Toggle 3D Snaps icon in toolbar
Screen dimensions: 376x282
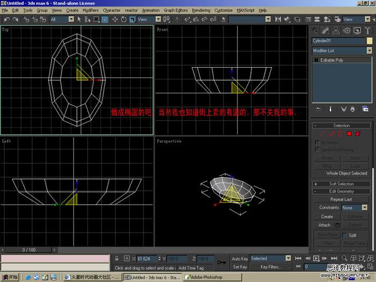click(187, 19)
